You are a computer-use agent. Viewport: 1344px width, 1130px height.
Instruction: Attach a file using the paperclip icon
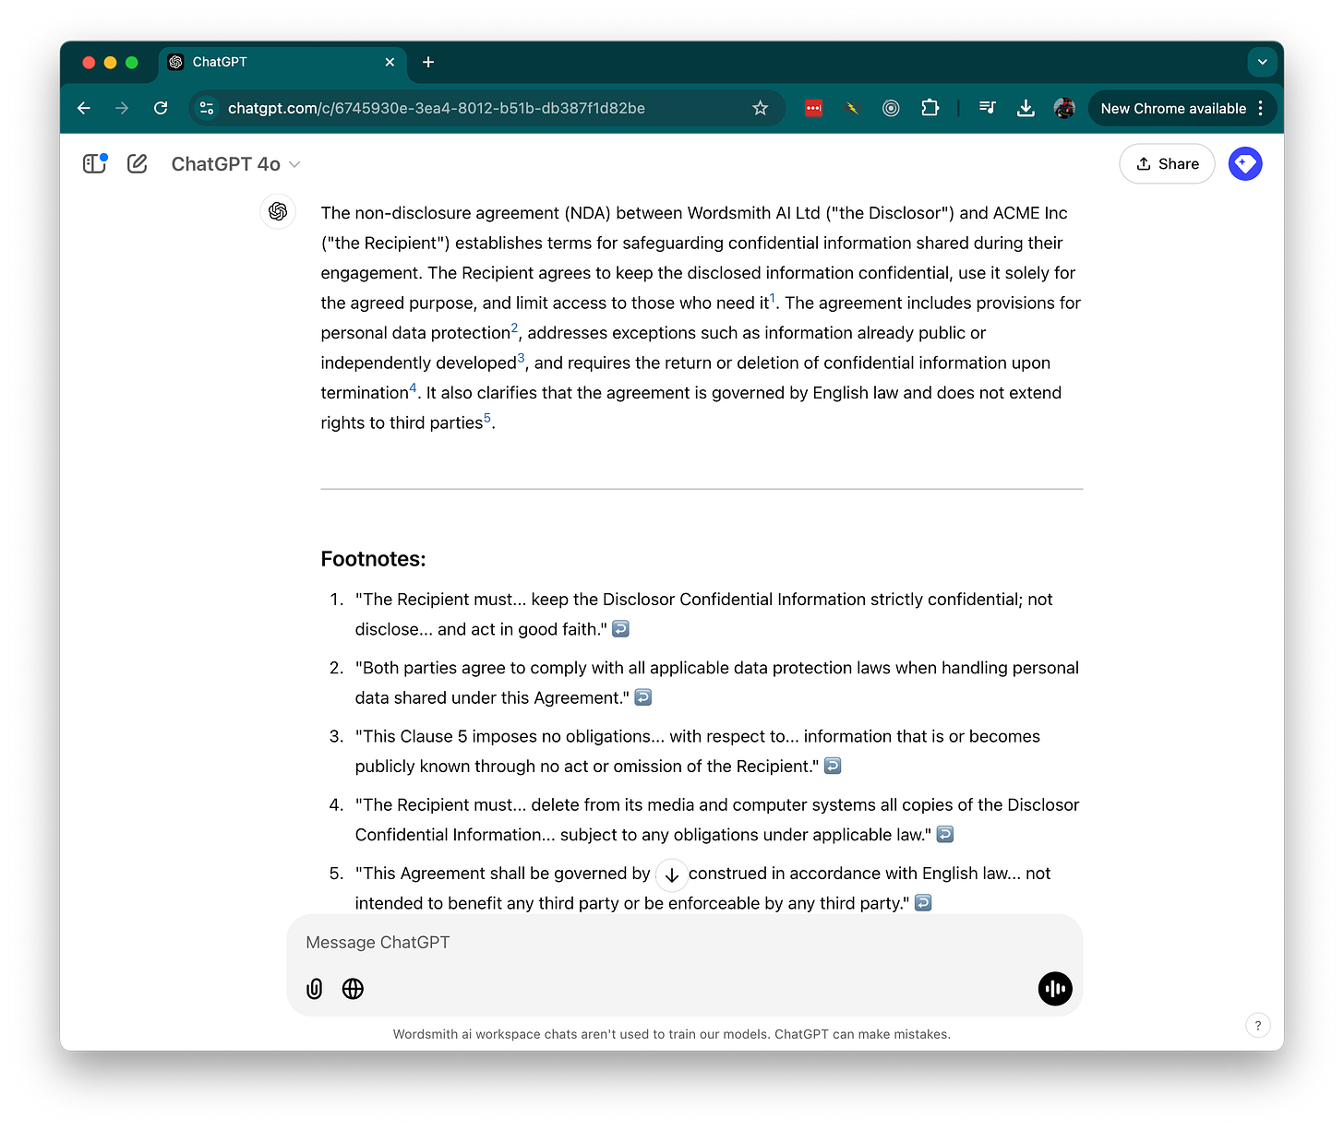click(x=314, y=988)
